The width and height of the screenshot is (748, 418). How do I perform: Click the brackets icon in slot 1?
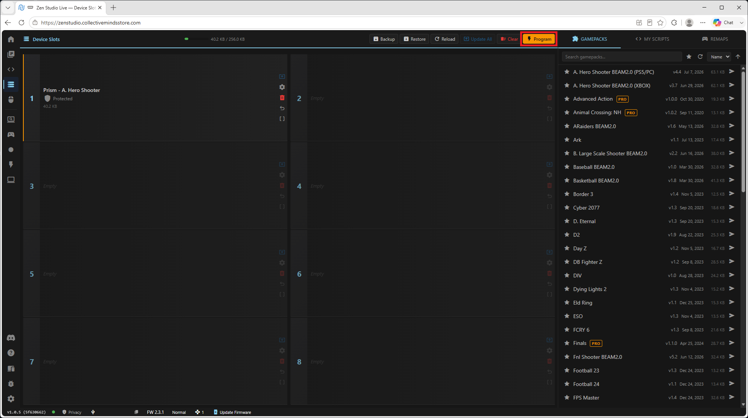pos(282,119)
